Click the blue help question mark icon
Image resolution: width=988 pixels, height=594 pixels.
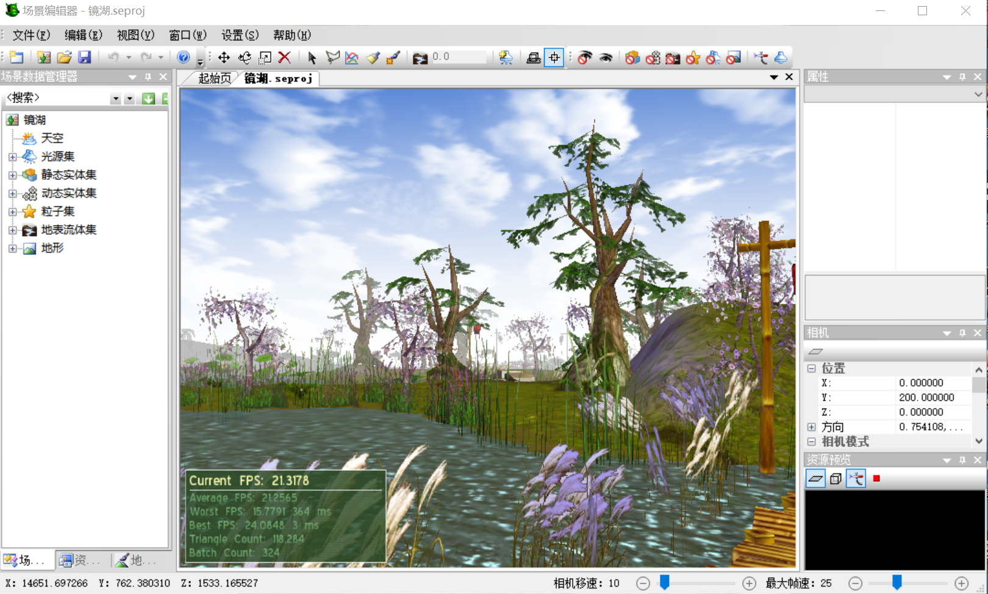coord(183,57)
